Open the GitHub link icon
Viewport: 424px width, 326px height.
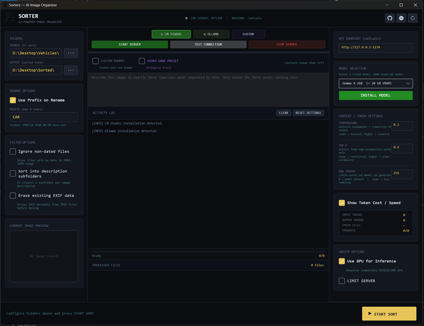pyautogui.click(x=390, y=18)
